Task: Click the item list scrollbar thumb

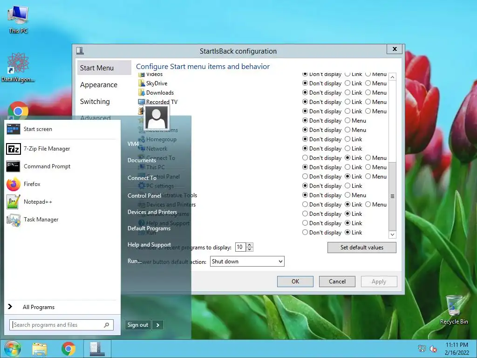Action: (x=392, y=196)
